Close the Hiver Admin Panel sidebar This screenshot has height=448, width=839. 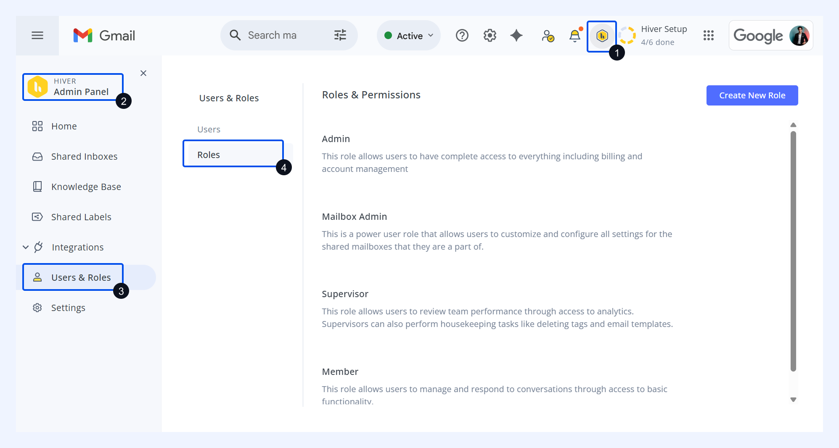[x=143, y=73]
